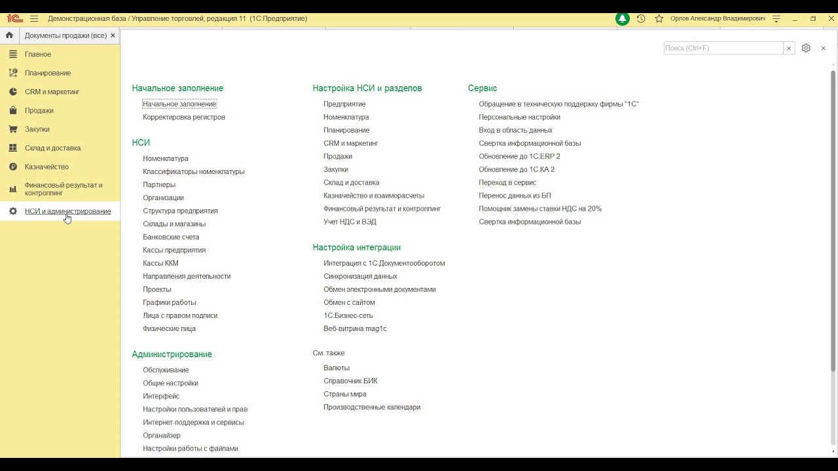Open Обмен электронными документами
Image resolution: width=838 pixels, height=471 pixels.
[380, 289]
